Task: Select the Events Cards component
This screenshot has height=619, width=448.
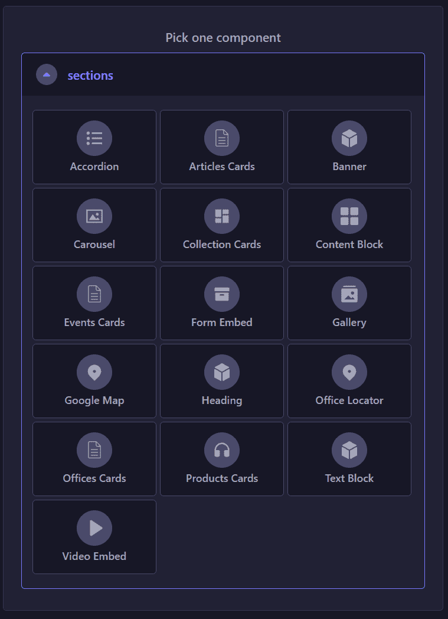Action: click(x=94, y=303)
